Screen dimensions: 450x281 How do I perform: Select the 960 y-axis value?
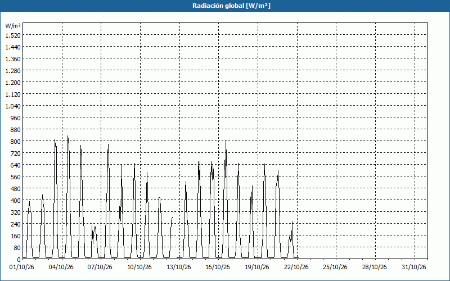point(16,118)
